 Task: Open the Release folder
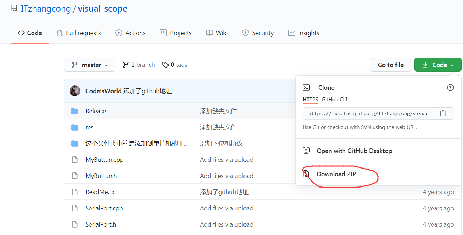[96, 111]
